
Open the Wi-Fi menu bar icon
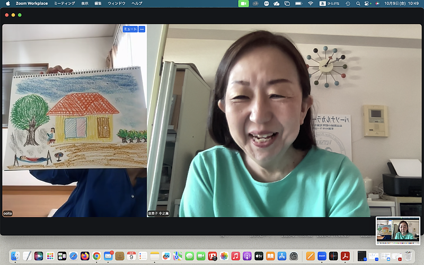(x=311, y=4)
